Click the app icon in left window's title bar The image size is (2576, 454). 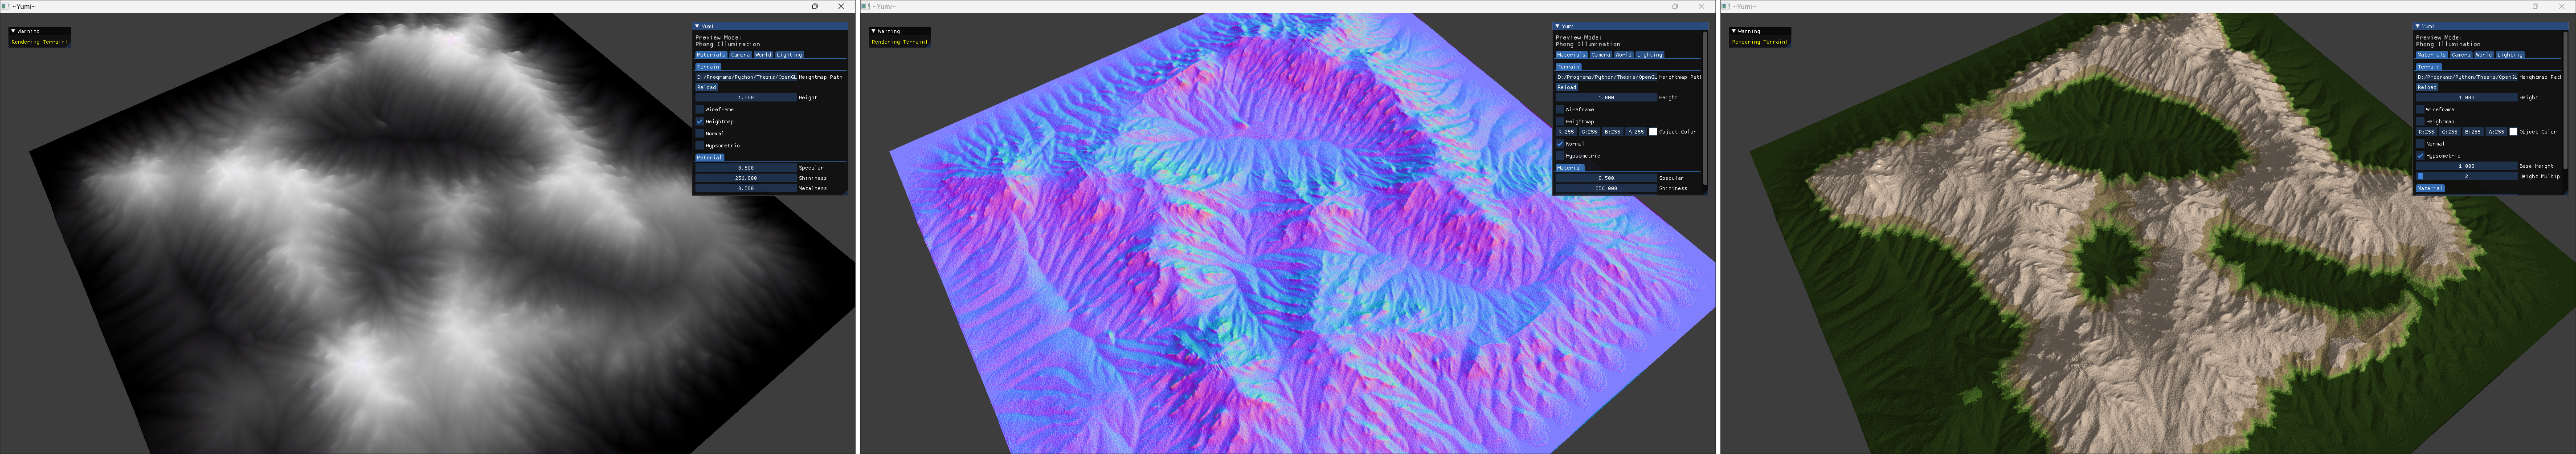pyautogui.click(x=6, y=6)
